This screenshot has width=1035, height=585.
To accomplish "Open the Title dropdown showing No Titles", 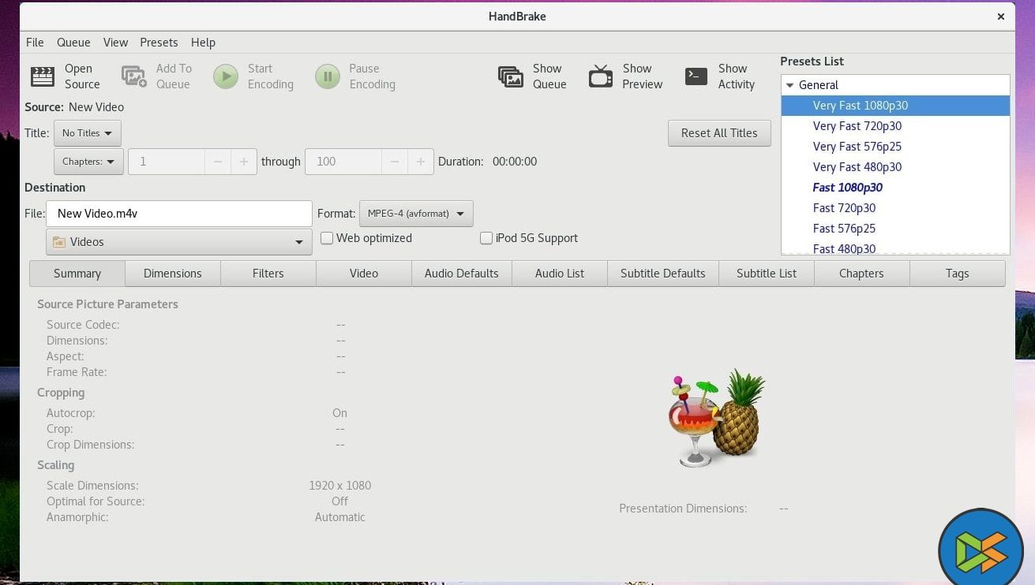I will 88,133.
